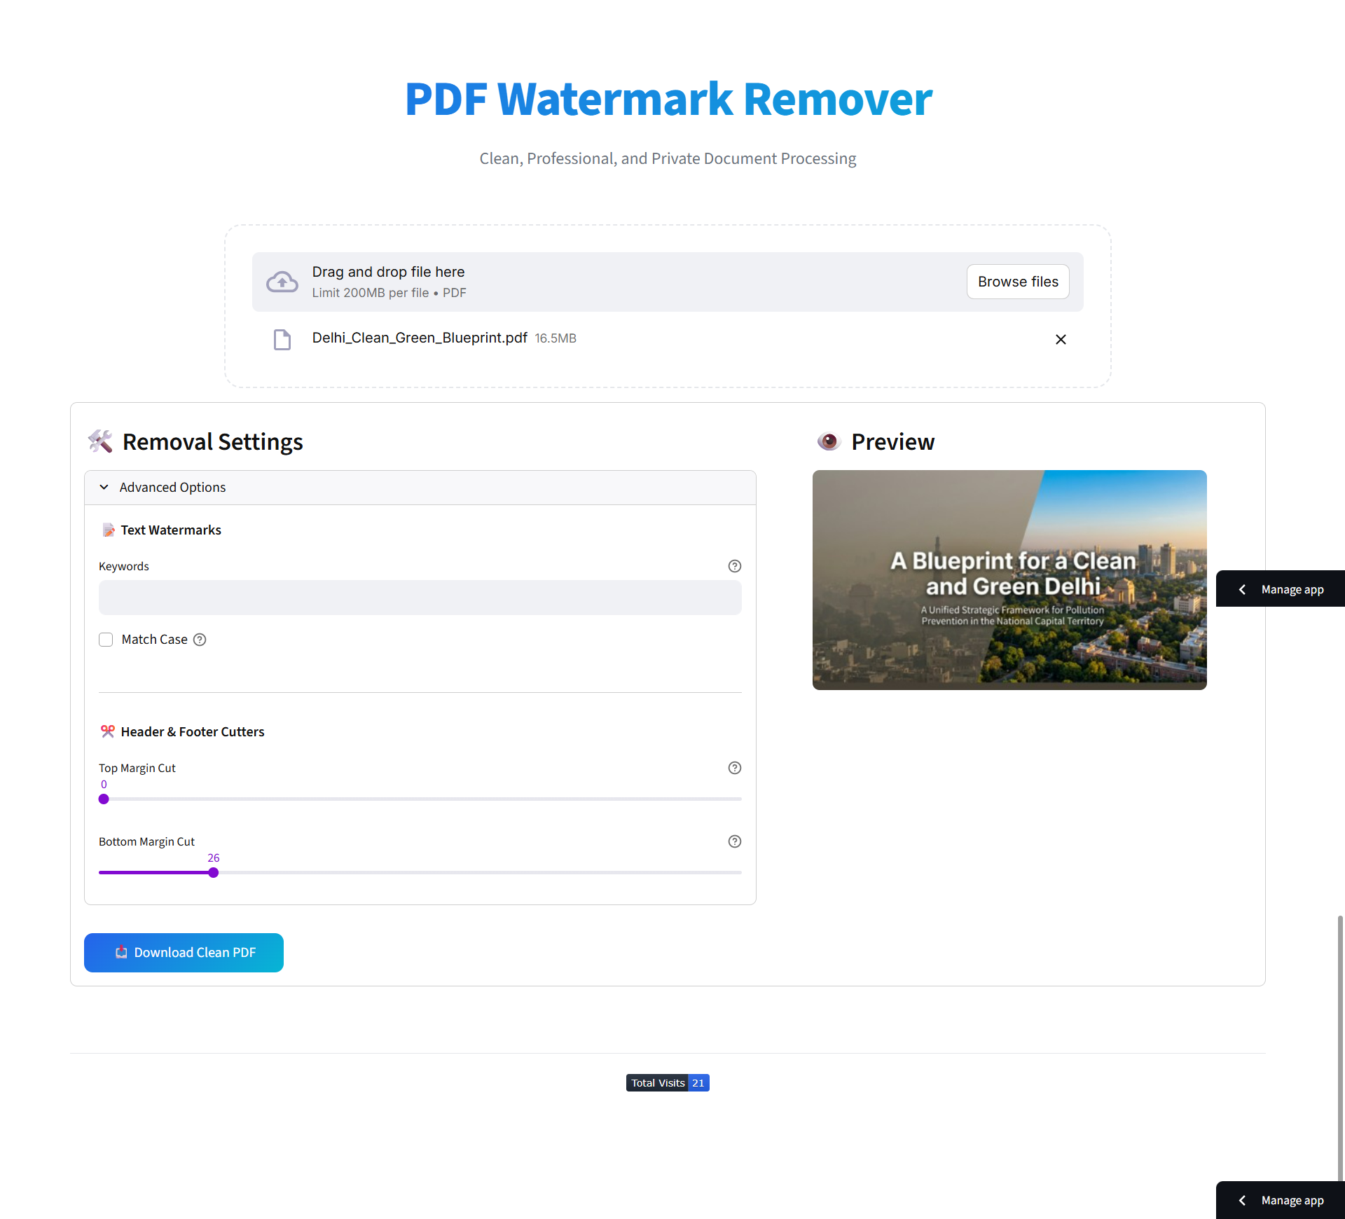Click the document icon next to Delhi_Clean_Green_Blueprint.pdf
The width and height of the screenshot is (1345, 1219).
point(282,340)
